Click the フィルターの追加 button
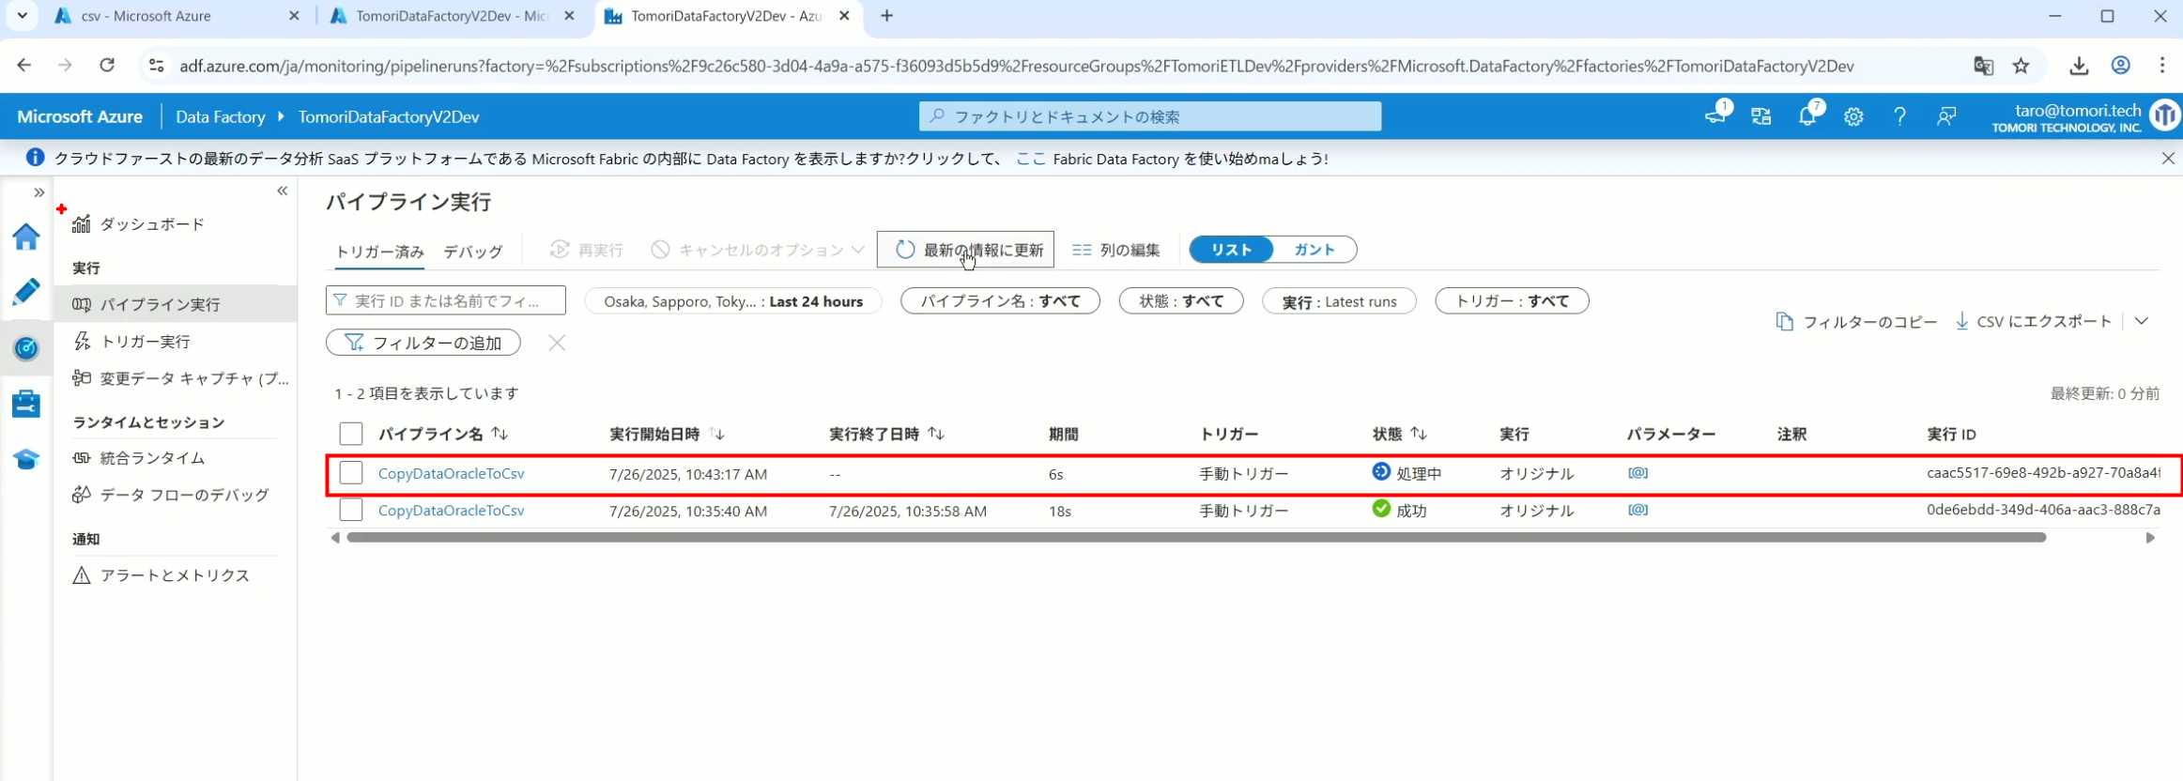The width and height of the screenshot is (2183, 781). [x=423, y=343]
